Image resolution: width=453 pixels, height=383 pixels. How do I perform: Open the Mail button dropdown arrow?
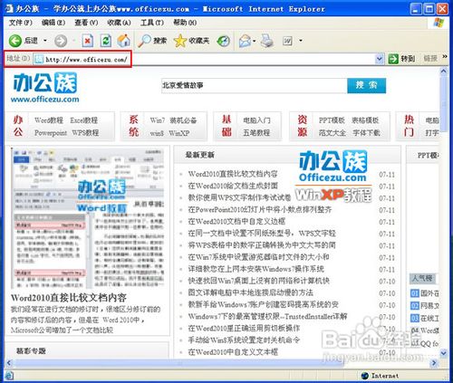[255, 41]
